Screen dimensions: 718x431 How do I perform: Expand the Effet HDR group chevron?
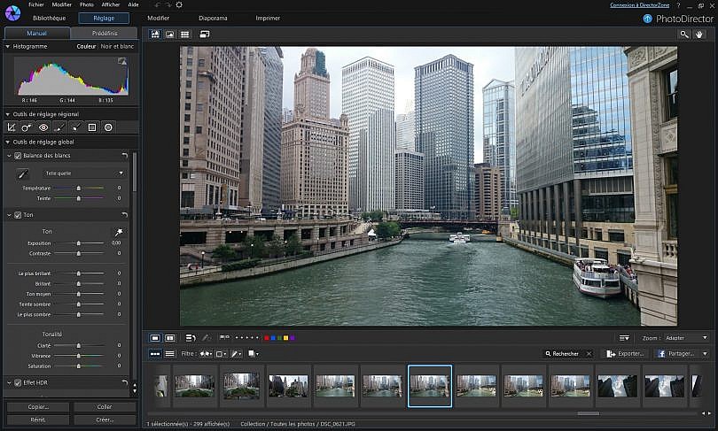[x=9, y=382]
